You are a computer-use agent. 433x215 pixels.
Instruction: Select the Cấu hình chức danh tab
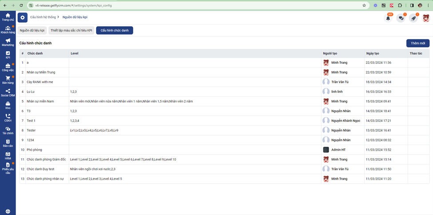pyautogui.click(x=115, y=31)
